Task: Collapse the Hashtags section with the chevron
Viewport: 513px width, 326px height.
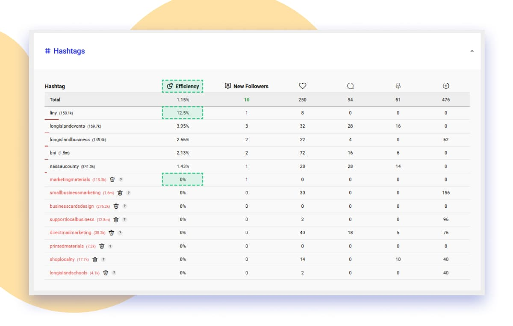Action: coord(472,50)
